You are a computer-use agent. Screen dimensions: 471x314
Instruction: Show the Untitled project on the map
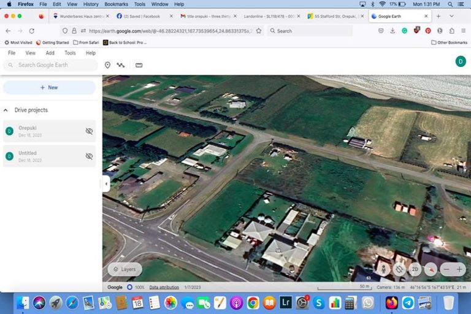click(89, 156)
